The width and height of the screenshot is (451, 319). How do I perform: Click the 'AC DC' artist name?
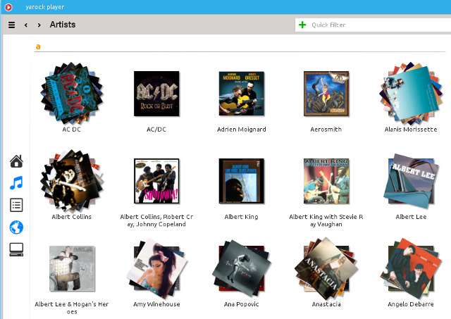72,130
